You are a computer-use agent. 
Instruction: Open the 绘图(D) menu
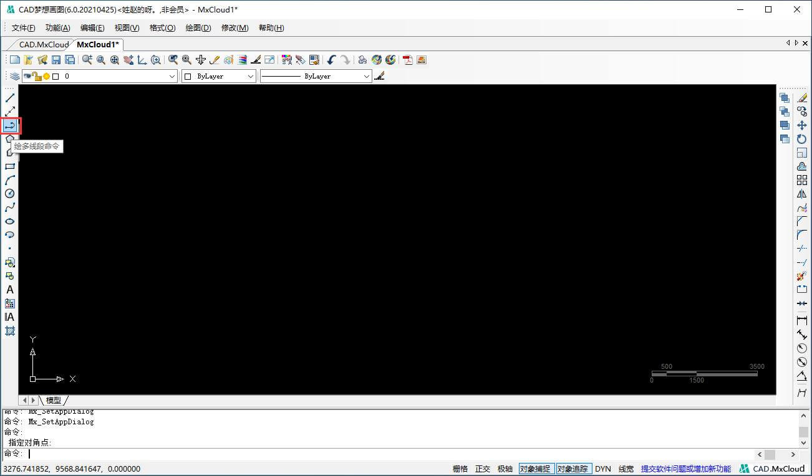pos(198,28)
